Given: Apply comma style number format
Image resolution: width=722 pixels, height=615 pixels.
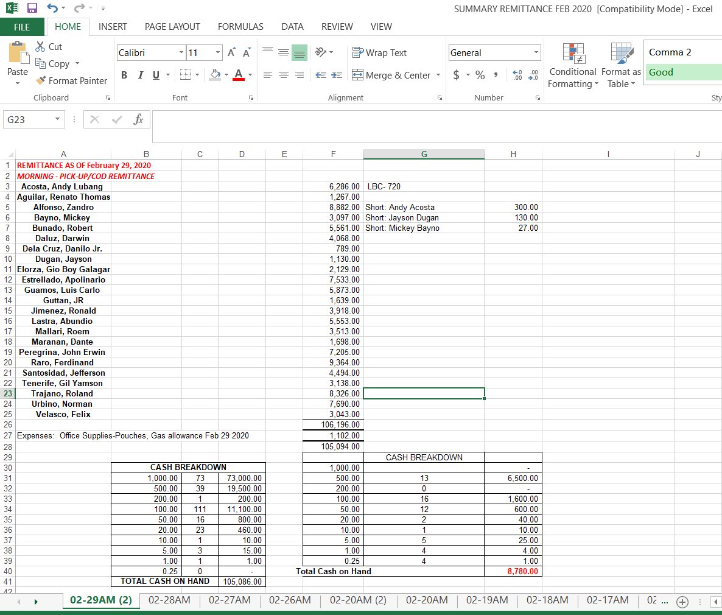Looking at the screenshot, I should [x=496, y=75].
